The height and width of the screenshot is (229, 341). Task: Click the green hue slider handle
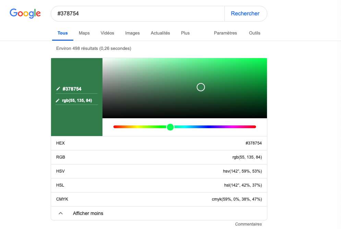pos(170,127)
